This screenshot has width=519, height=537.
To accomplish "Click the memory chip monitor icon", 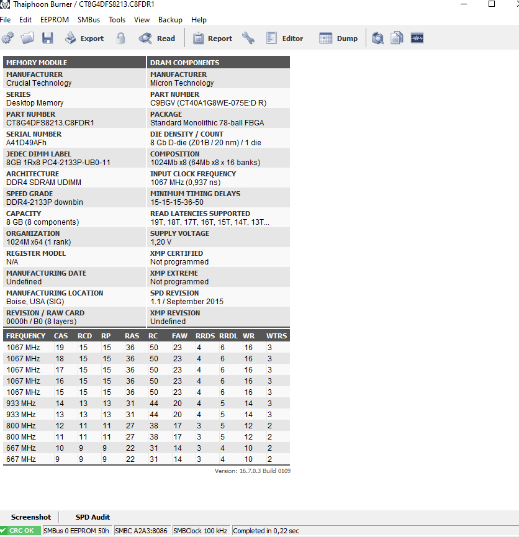I will pos(417,38).
